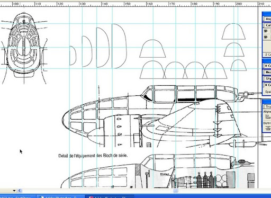
Task: Open the Calques layers tab
Action: [268, 25]
